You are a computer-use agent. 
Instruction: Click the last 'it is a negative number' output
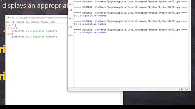pyautogui.click(x=90, y=32)
